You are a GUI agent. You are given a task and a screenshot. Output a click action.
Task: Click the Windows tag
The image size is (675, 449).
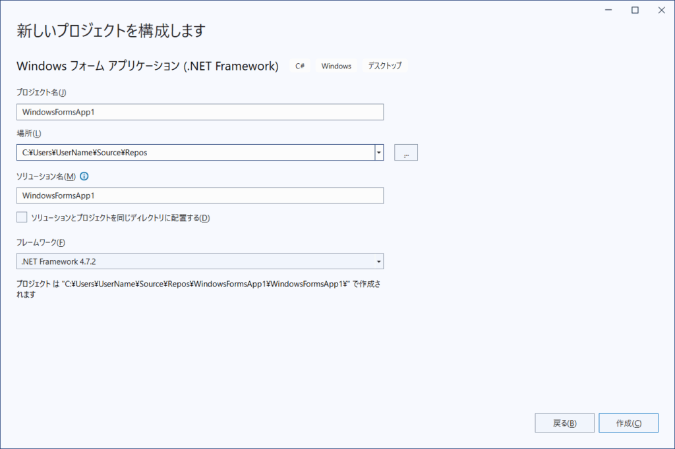click(336, 66)
